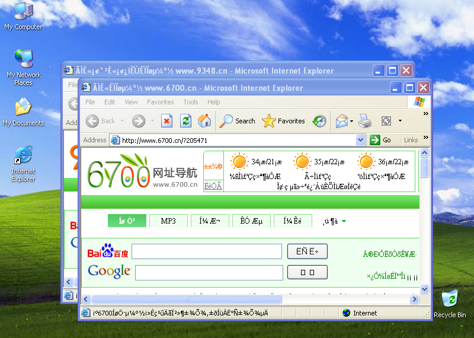This screenshot has height=338, width=474.
Task: Click the Internet zone globe in status bar
Action: [346, 313]
